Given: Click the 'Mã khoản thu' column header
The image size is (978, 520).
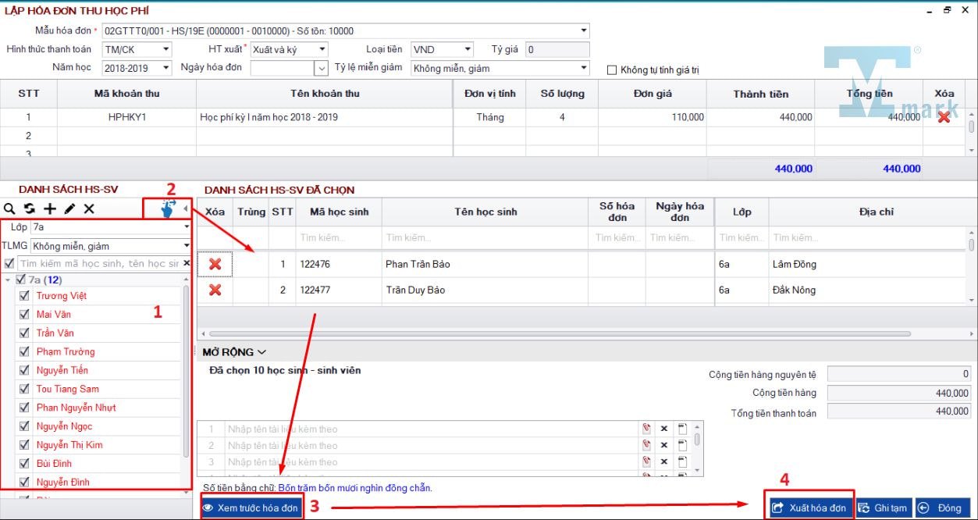Looking at the screenshot, I should [126, 94].
